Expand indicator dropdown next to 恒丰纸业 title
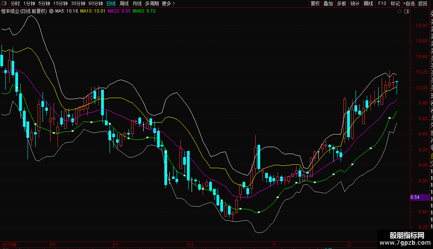Viewport: 433px width, 249px height. [52, 11]
